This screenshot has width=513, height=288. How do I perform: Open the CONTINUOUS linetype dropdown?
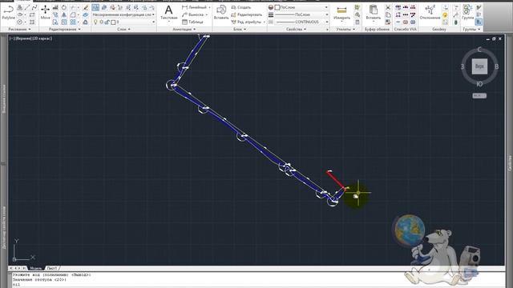pyautogui.click(x=301, y=22)
